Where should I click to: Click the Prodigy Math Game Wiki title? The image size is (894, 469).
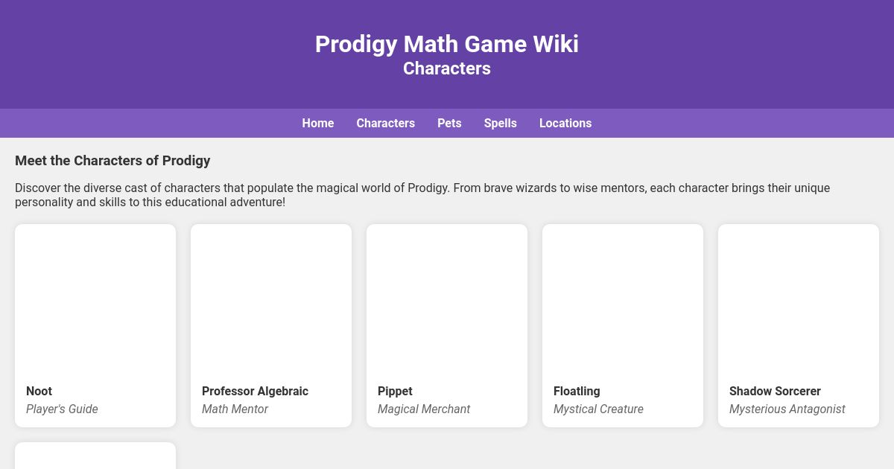coord(447,44)
